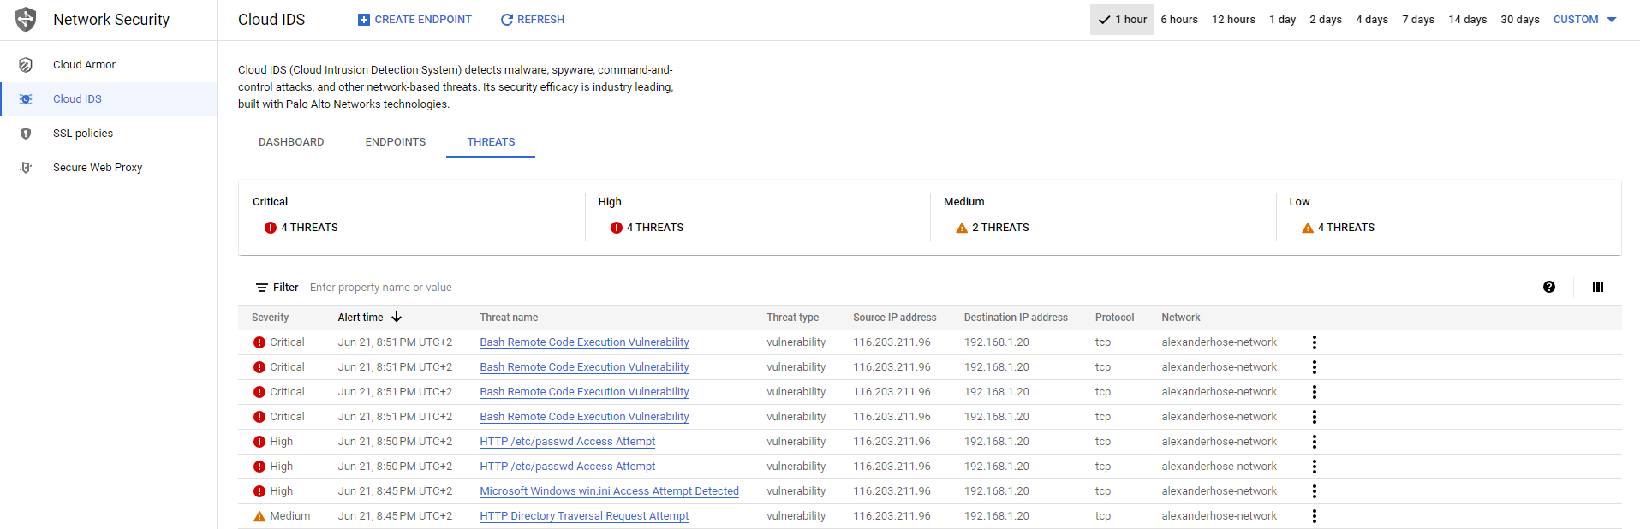The width and height of the screenshot is (1640, 529).
Task: Click the Medium severity warning icon in table
Action: [259, 516]
